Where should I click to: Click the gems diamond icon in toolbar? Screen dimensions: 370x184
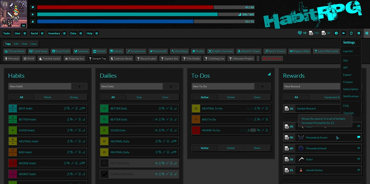click(300, 33)
